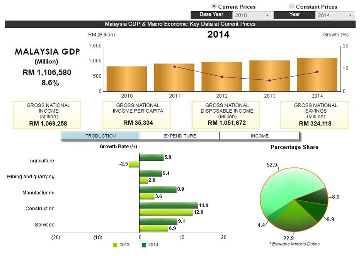Viewport: 361px width, 256px height.
Task: Select the Constant Prices radio button
Action: tap(292, 6)
